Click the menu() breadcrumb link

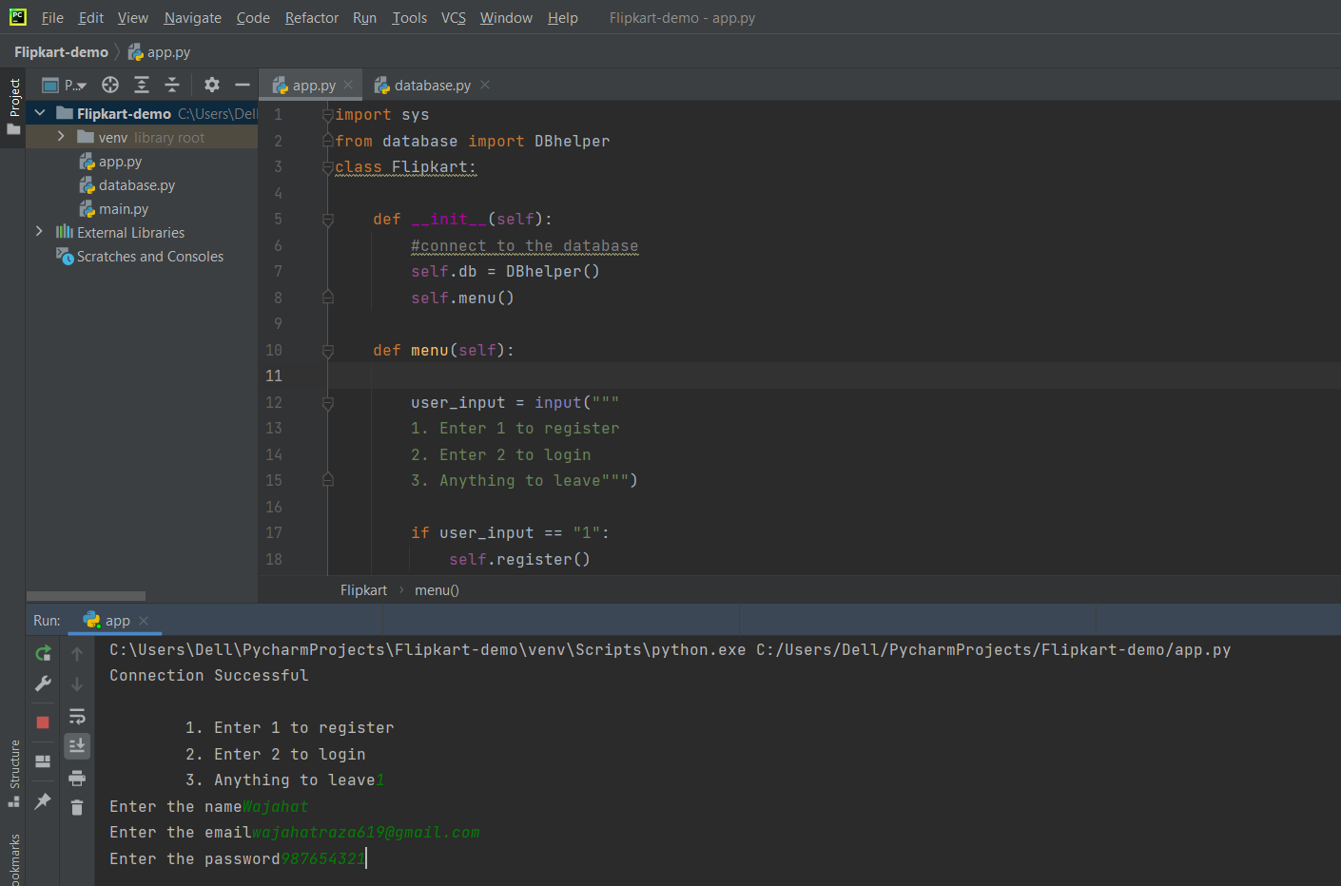pos(437,589)
